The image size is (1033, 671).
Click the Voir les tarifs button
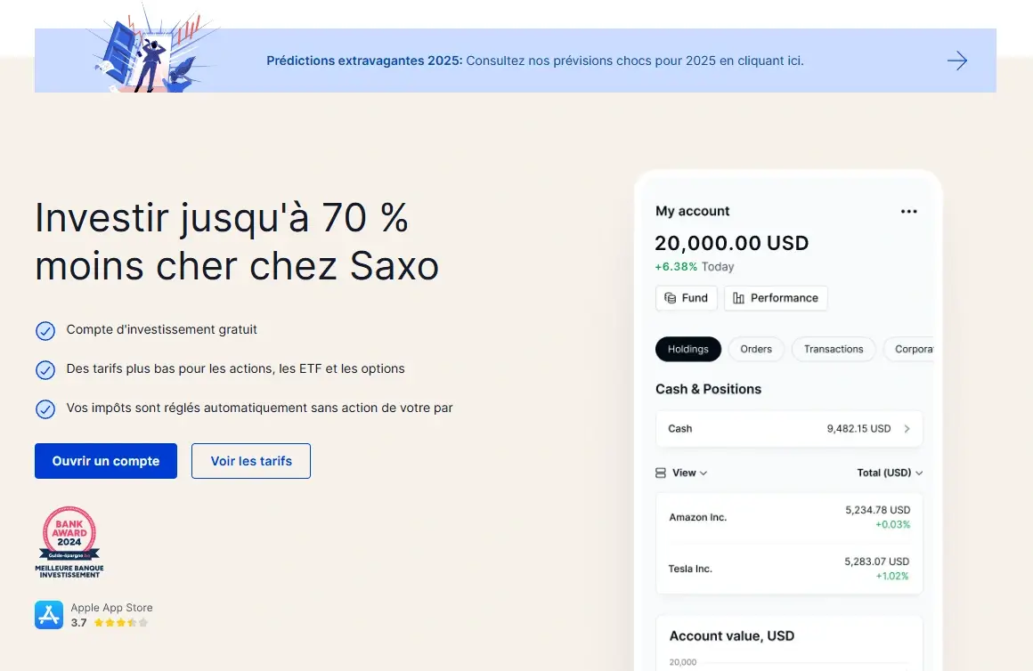pos(251,461)
